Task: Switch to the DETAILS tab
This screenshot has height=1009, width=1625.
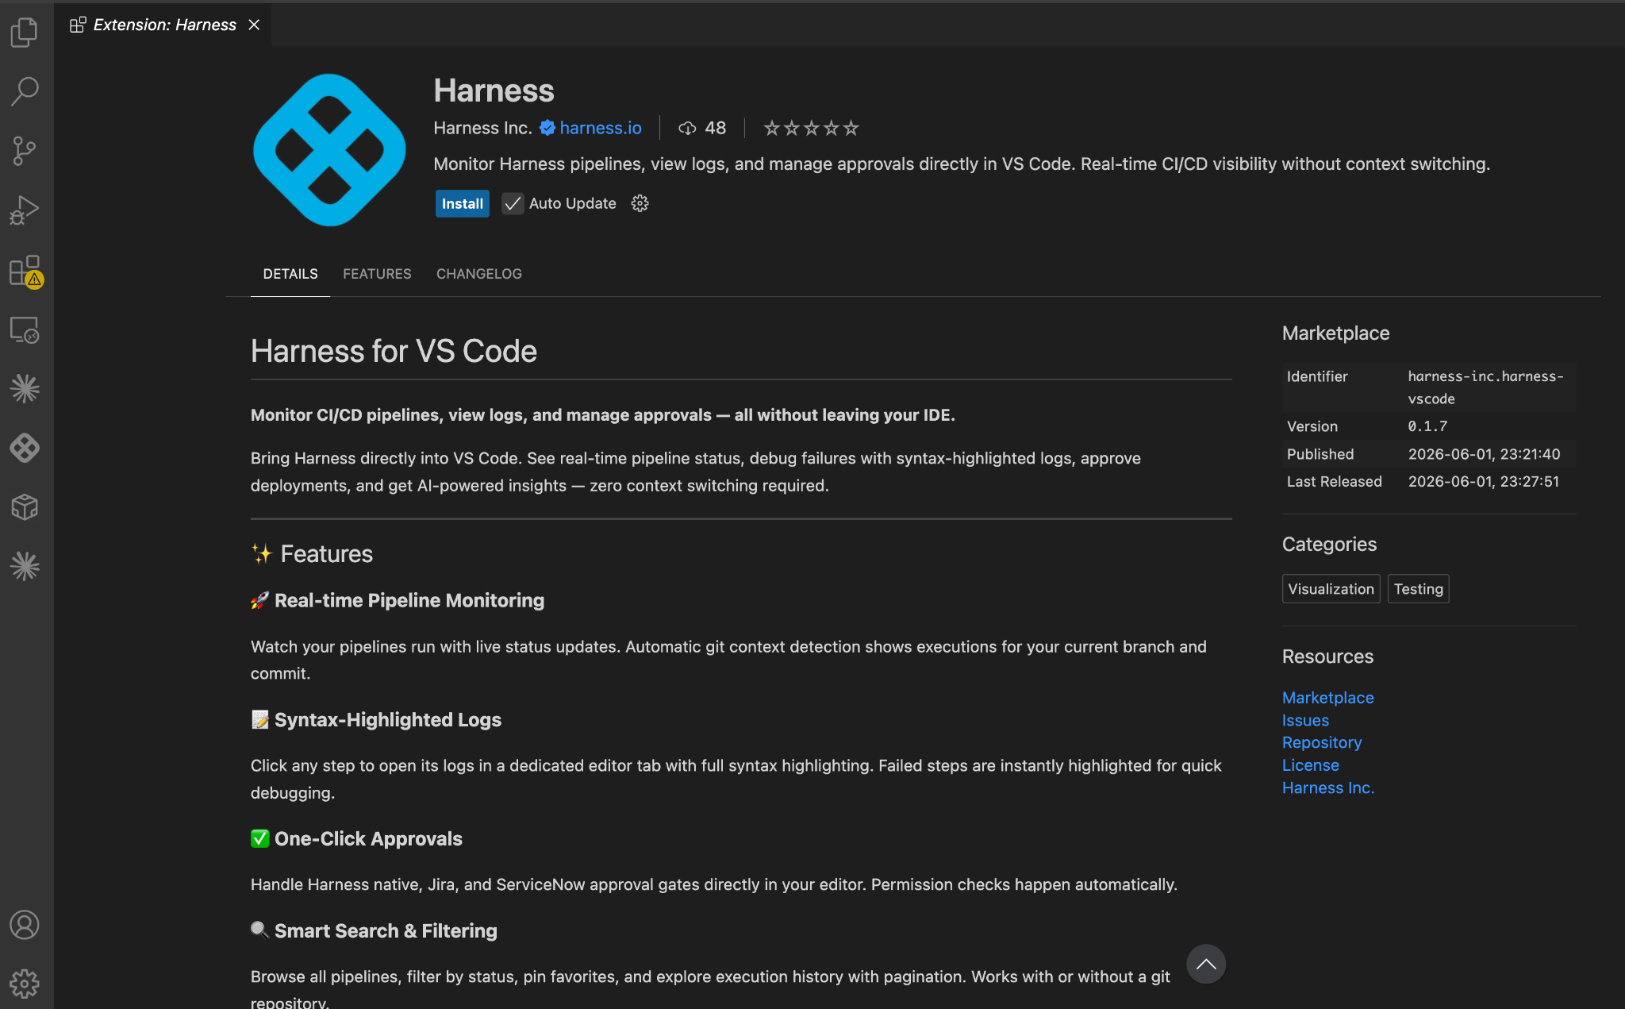Action: pos(290,274)
